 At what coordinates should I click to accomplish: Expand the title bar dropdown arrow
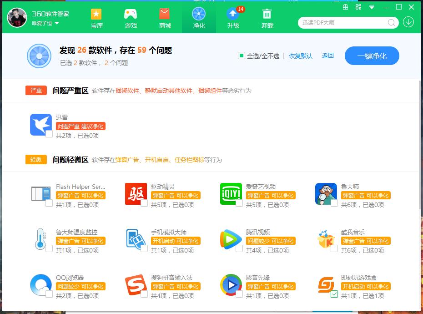pos(372,8)
